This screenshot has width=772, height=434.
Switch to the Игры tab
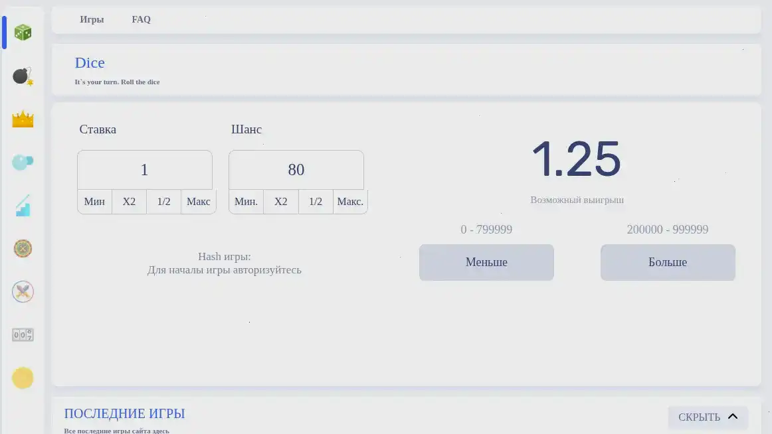[x=92, y=19]
